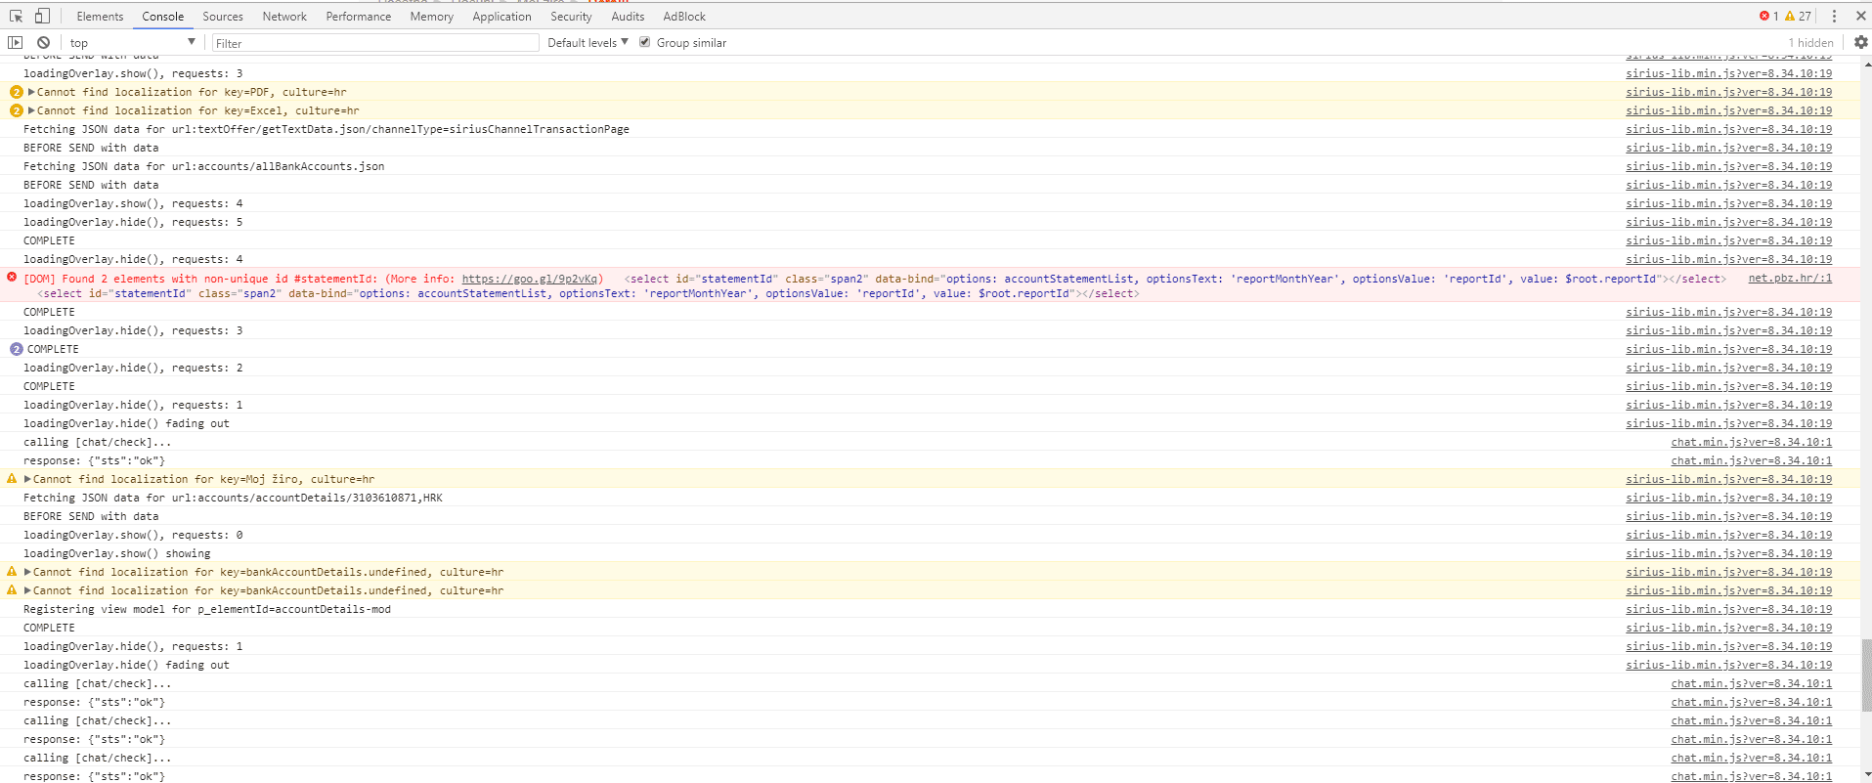Click the error icon on DOM non-unique id message
The height and width of the screenshot is (783, 1872).
tap(12, 278)
